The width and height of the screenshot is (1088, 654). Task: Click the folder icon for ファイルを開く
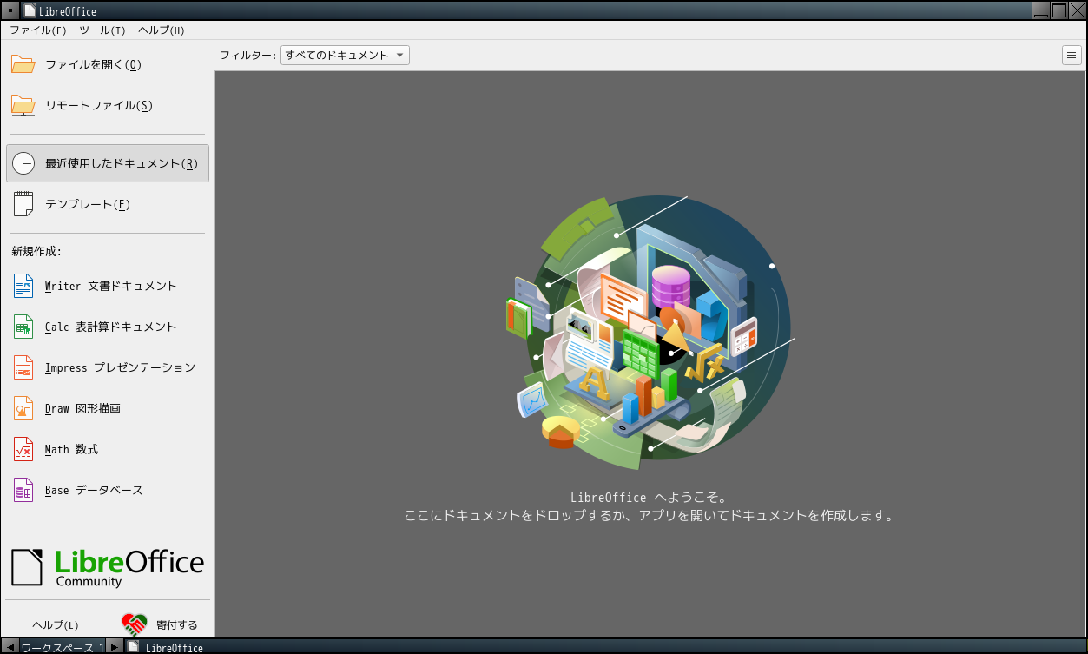coord(23,64)
